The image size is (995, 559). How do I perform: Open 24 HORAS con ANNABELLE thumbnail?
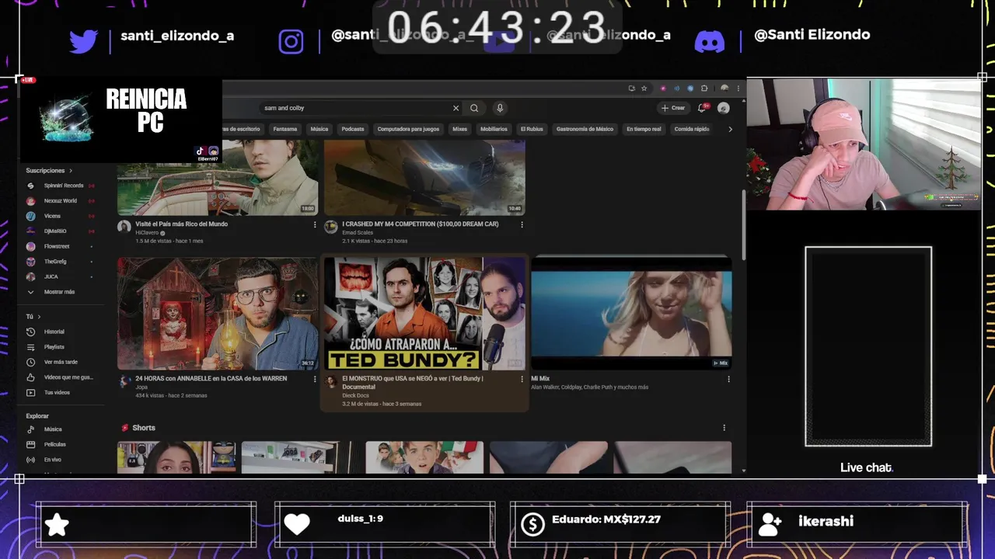tap(218, 314)
